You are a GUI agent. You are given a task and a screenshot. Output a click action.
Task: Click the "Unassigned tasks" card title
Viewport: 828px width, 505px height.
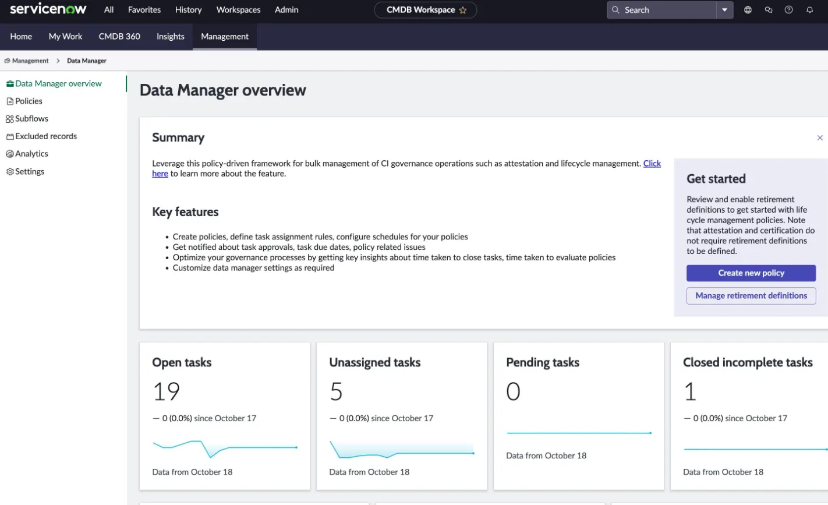click(375, 362)
